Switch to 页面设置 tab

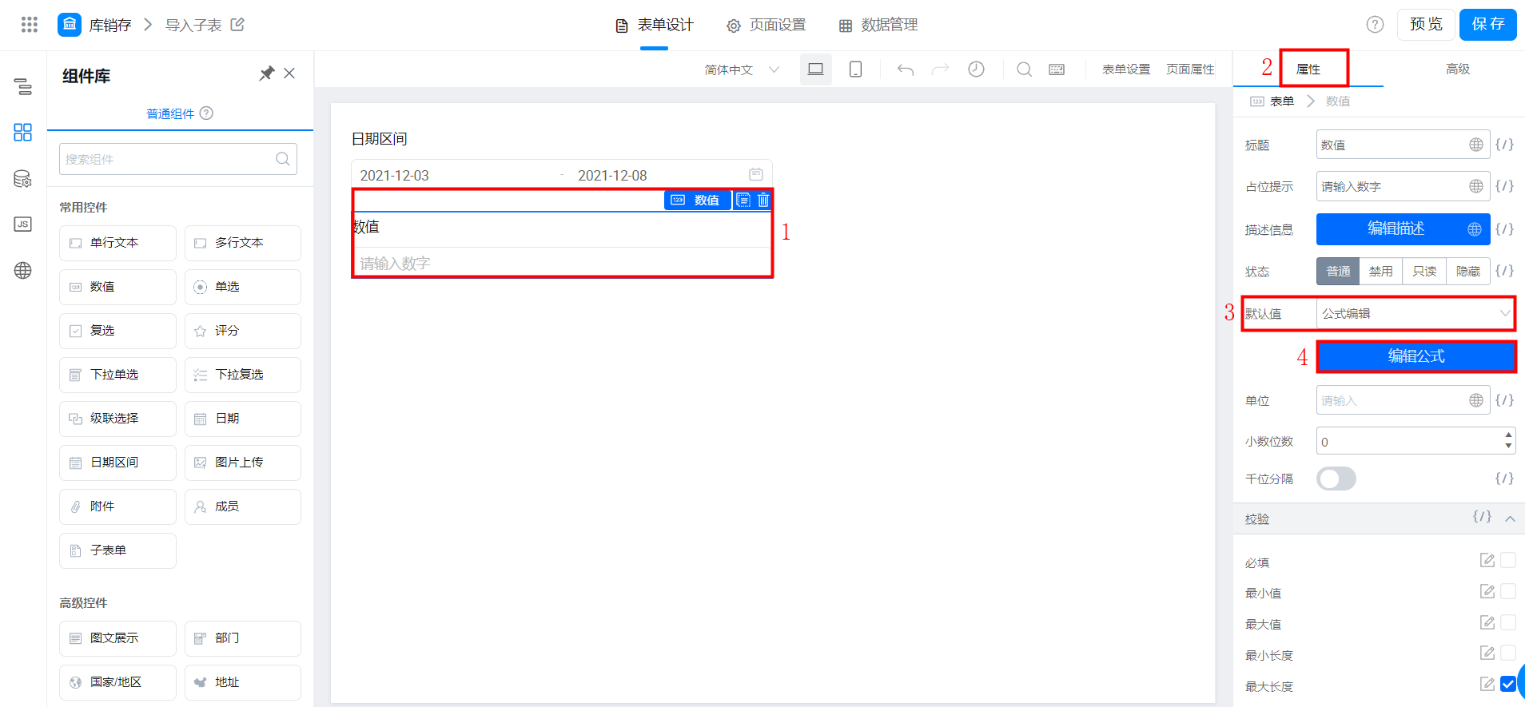tap(766, 26)
